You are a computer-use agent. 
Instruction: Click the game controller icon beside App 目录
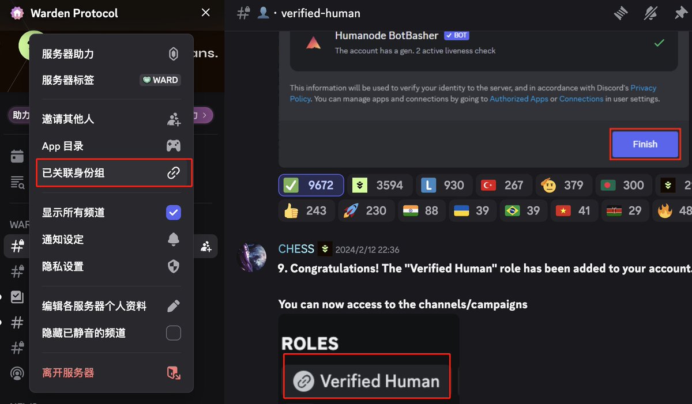pos(174,146)
